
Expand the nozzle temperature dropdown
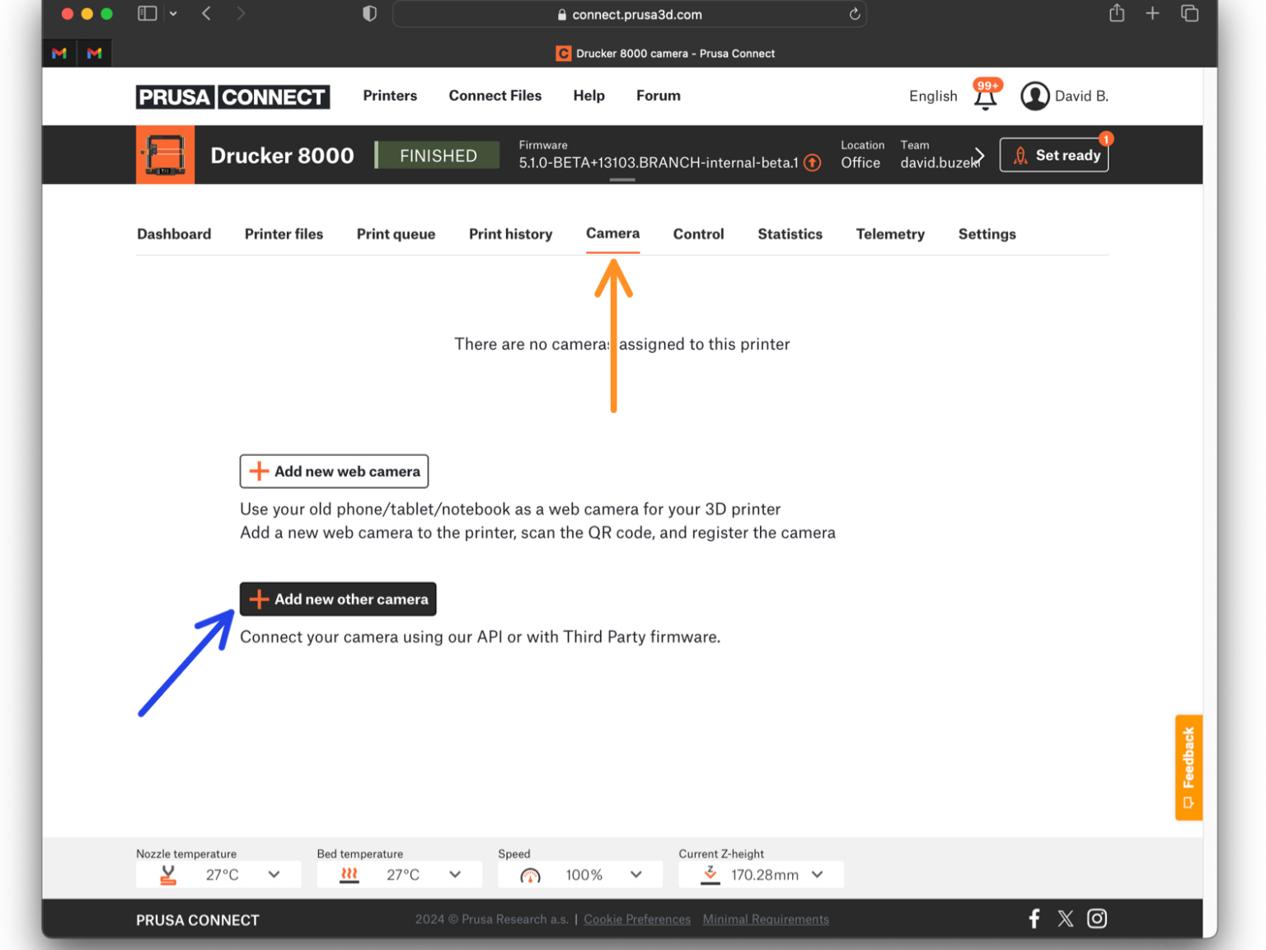coord(275,874)
